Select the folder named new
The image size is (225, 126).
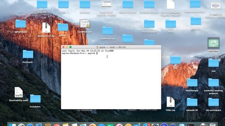point(175,60)
